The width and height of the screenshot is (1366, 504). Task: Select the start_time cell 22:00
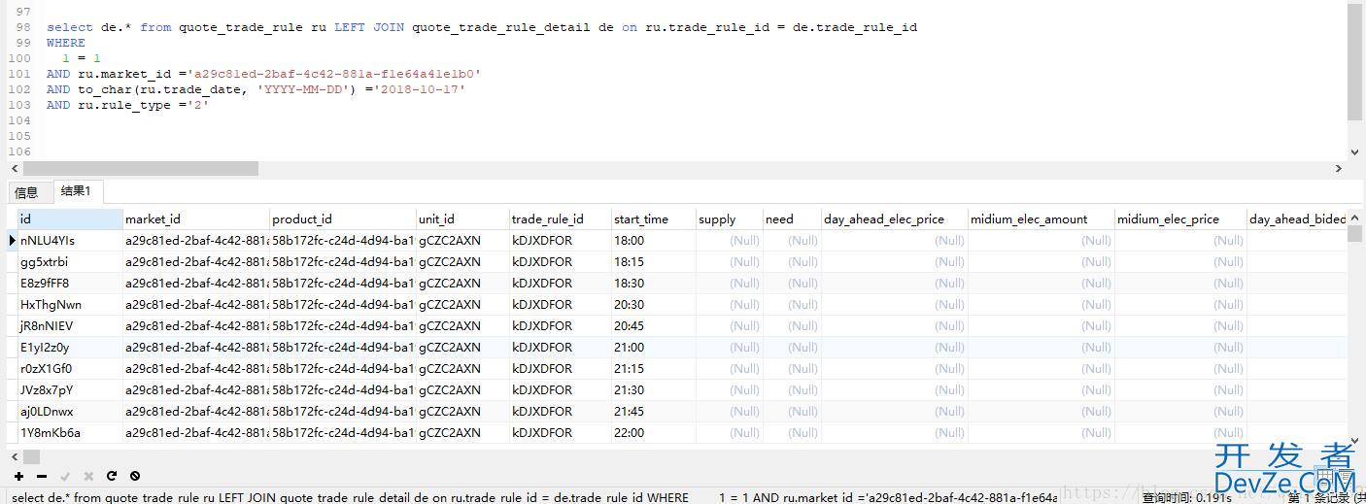654,432
